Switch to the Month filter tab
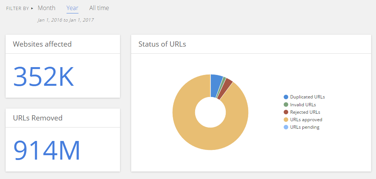Image resolution: width=376 pixels, height=179 pixels. click(x=46, y=8)
